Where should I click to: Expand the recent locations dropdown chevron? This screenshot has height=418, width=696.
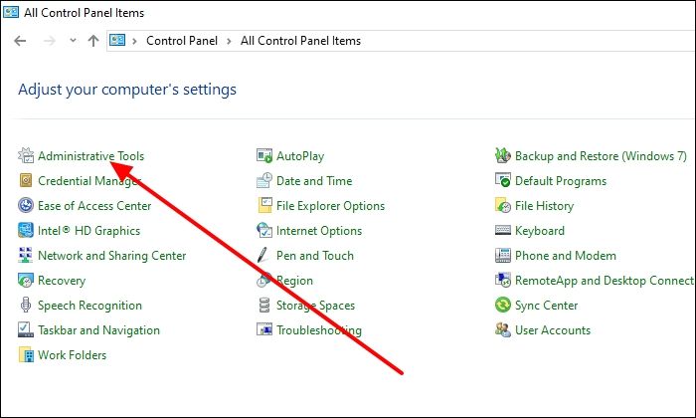tap(72, 41)
